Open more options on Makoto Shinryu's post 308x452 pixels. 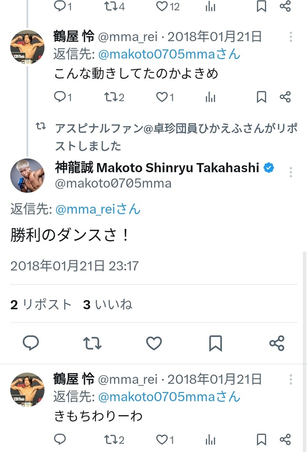[291, 172]
